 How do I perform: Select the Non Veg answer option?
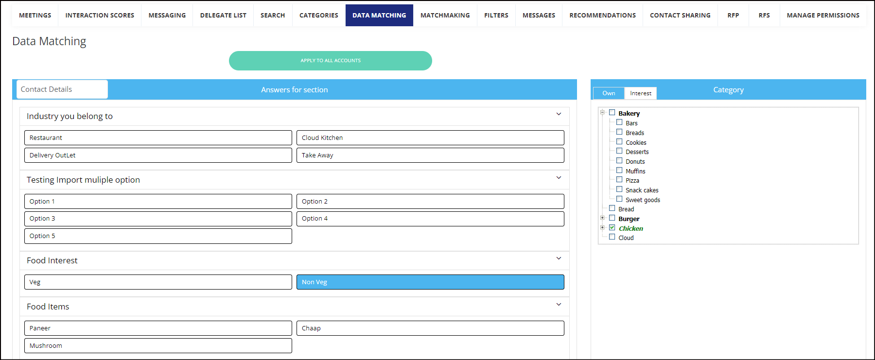[x=430, y=282]
